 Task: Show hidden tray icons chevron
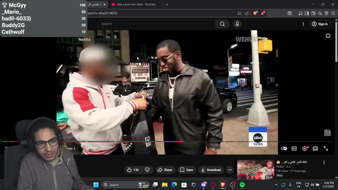pos(276,185)
